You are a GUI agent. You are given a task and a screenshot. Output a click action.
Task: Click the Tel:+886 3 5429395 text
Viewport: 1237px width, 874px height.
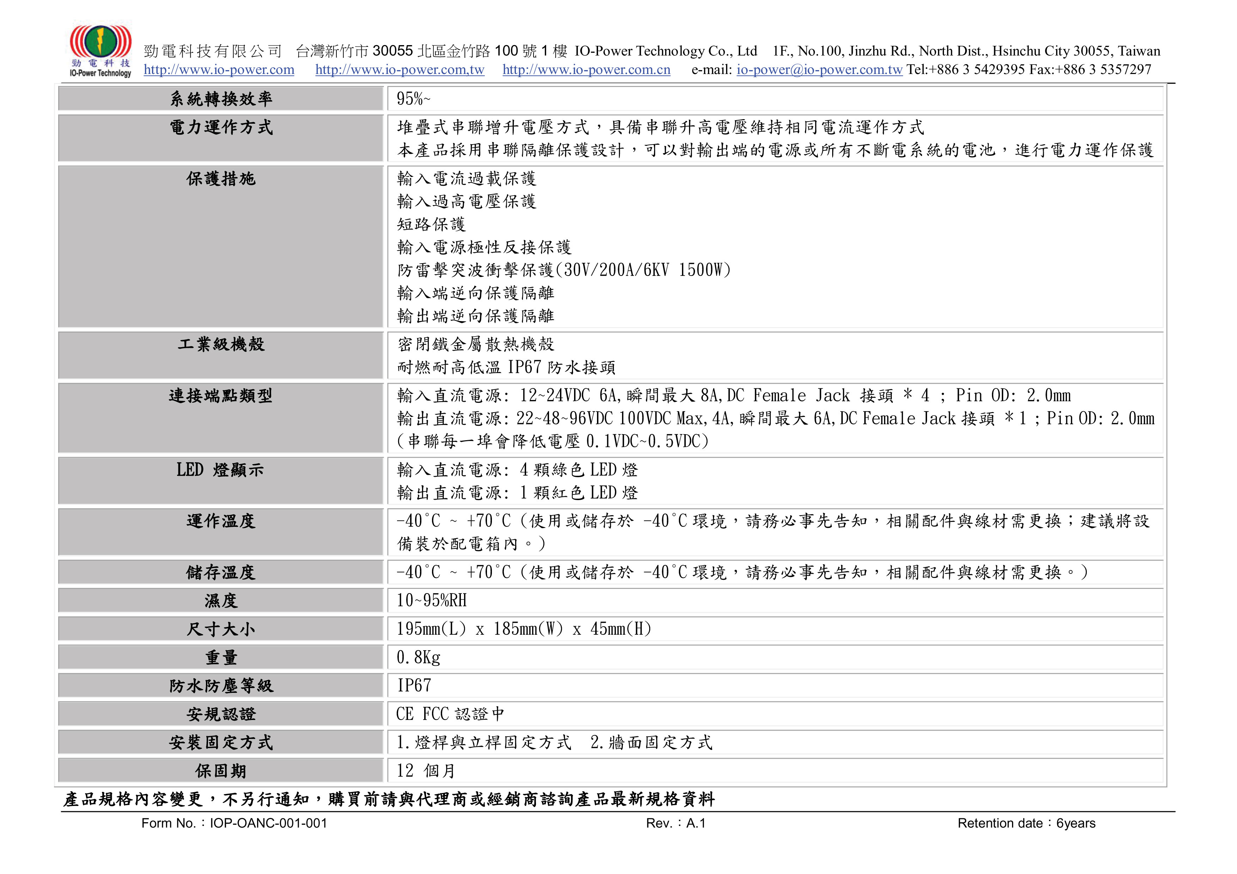coord(965,69)
